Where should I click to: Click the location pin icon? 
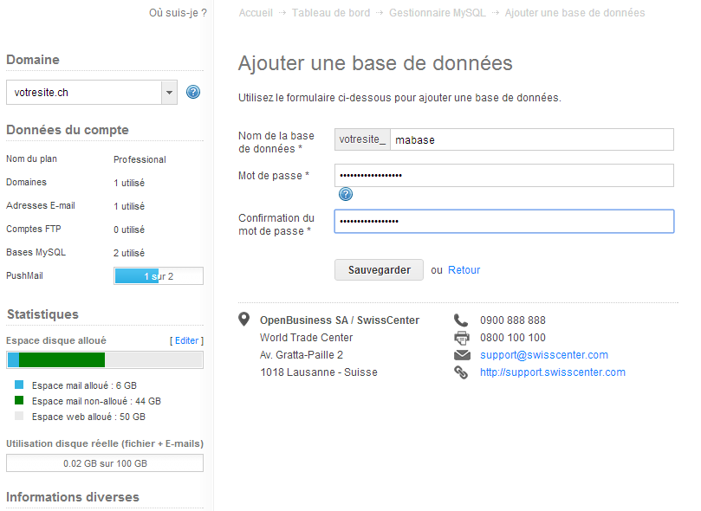pos(243,320)
